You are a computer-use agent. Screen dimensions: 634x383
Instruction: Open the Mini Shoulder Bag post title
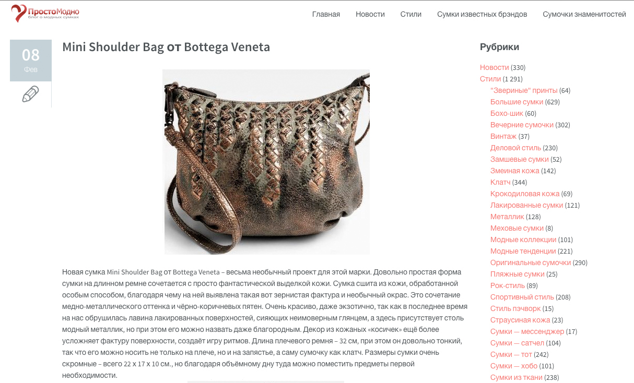pos(166,47)
